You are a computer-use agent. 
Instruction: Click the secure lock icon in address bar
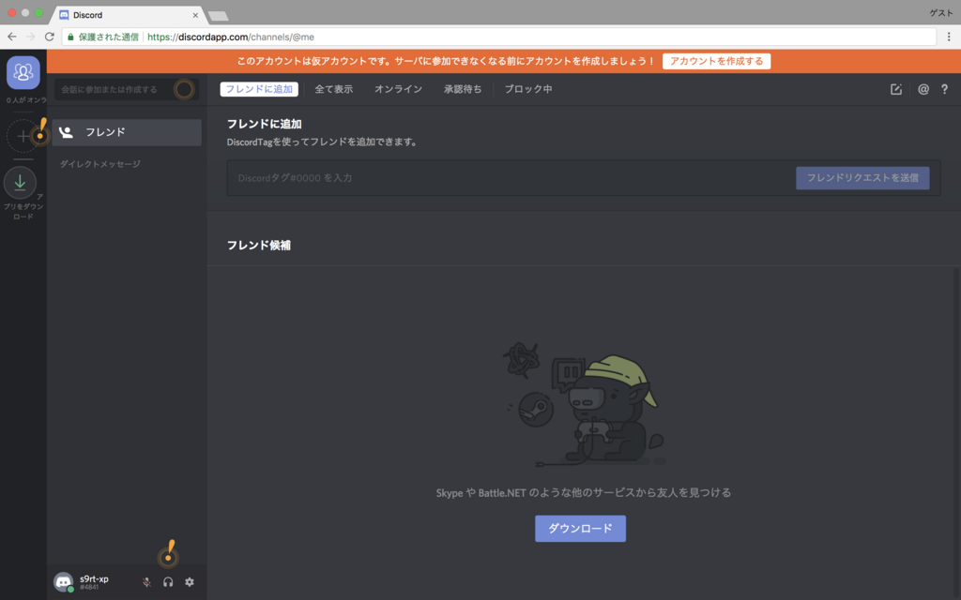(70, 37)
